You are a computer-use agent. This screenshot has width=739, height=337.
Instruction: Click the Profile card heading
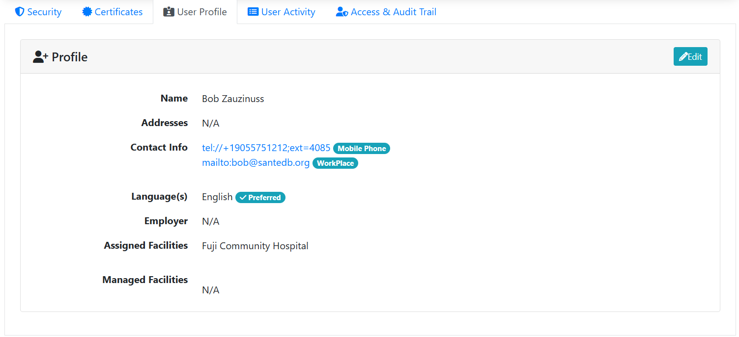pyautogui.click(x=69, y=57)
